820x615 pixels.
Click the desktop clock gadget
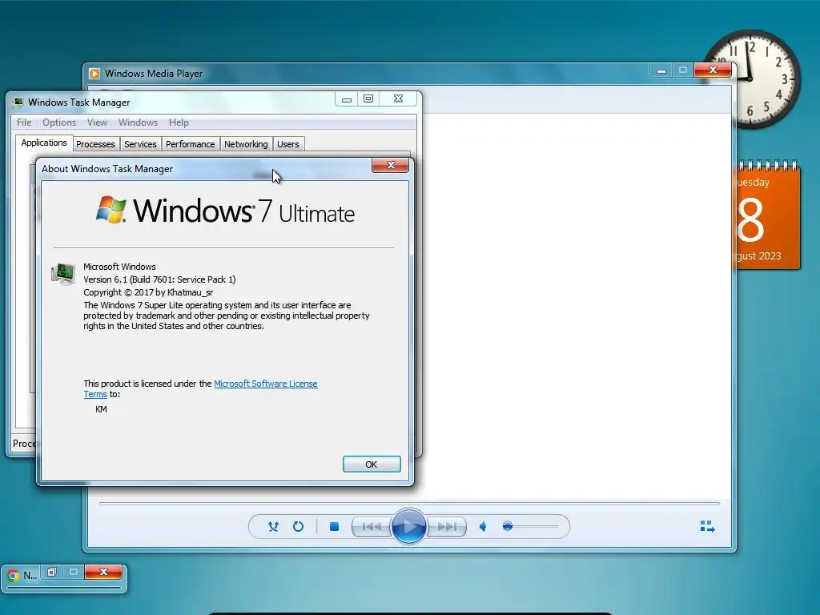click(750, 79)
